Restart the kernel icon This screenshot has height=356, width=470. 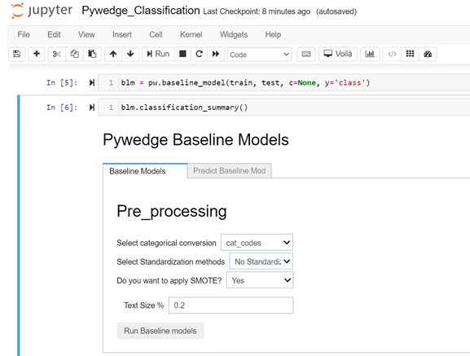(x=199, y=54)
